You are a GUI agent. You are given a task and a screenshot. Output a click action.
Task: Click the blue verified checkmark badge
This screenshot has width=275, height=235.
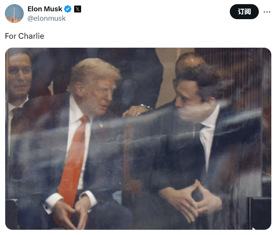(x=67, y=9)
